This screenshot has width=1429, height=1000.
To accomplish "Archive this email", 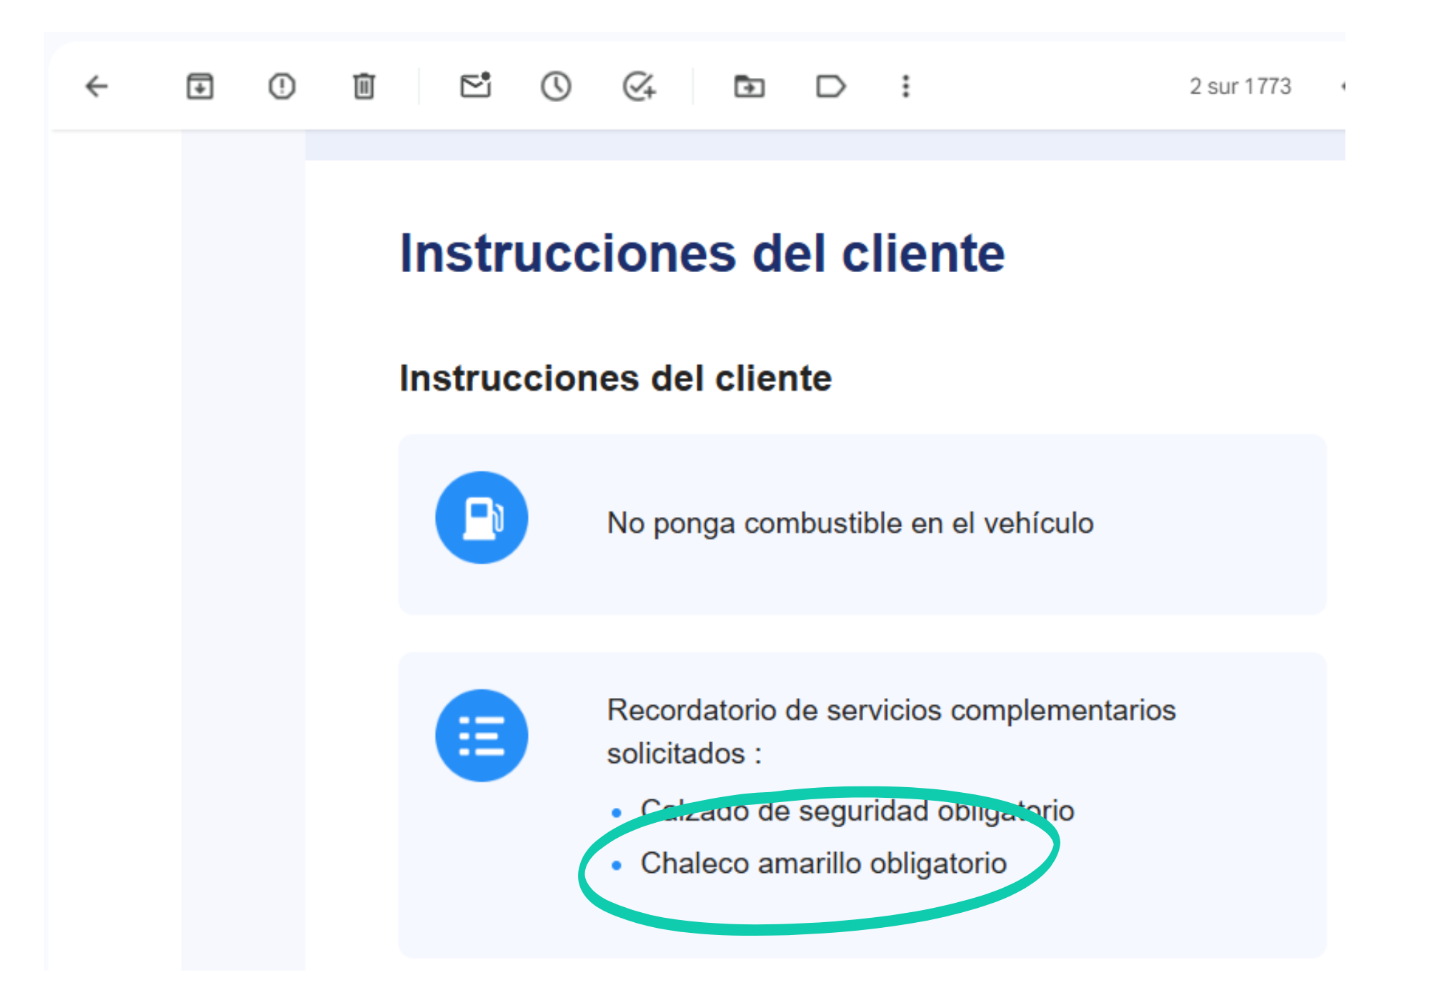I will click(200, 86).
